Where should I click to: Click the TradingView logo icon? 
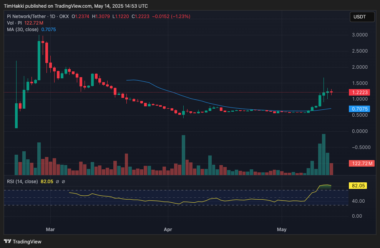coord(8,241)
